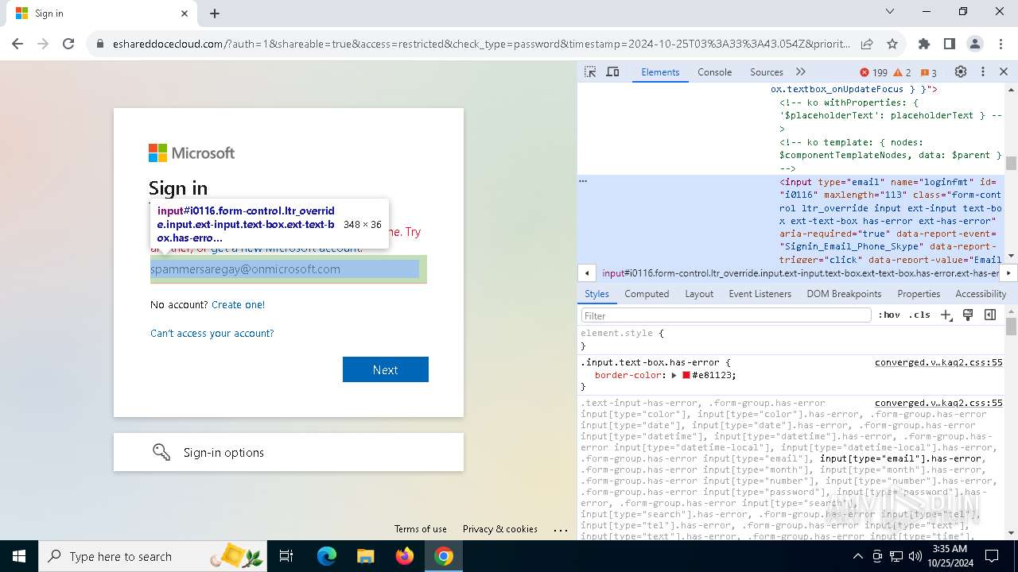Open the Properties tab
The height and width of the screenshot is (572, 1018).
click(919, 294)
